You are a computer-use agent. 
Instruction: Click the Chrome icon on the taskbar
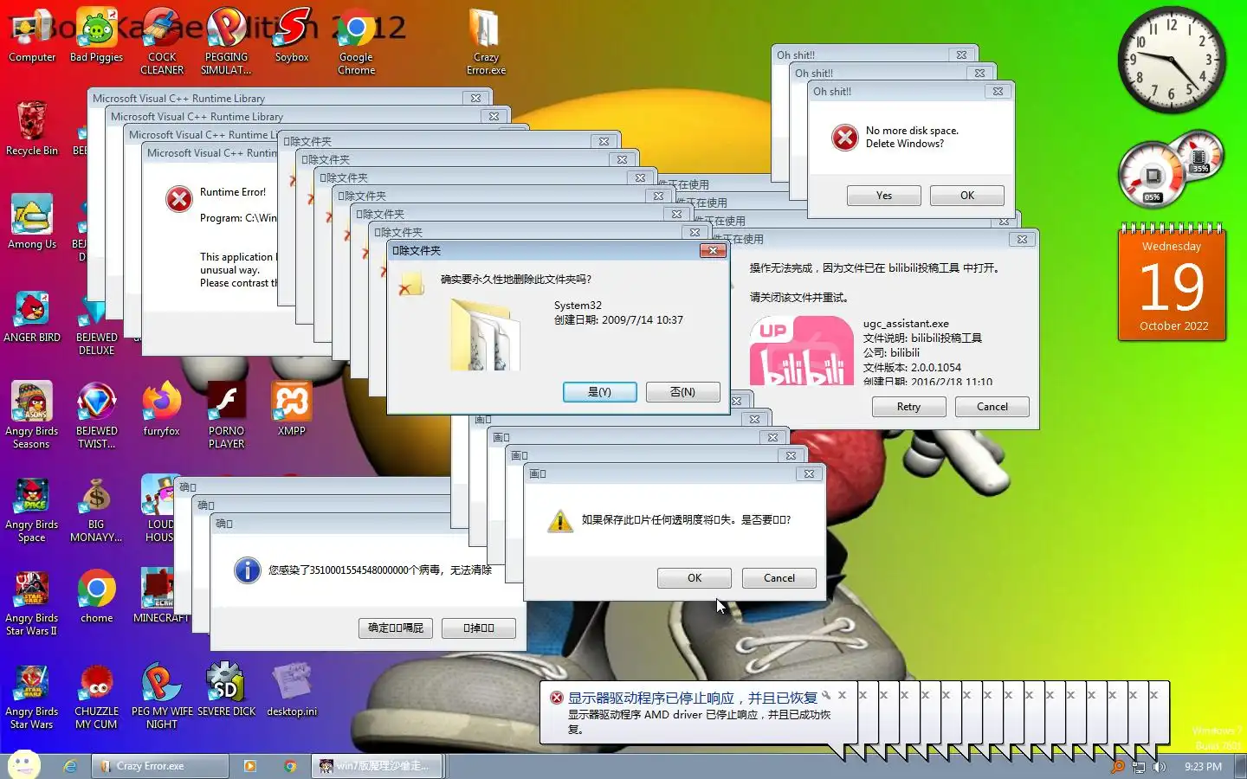point(290,766)
